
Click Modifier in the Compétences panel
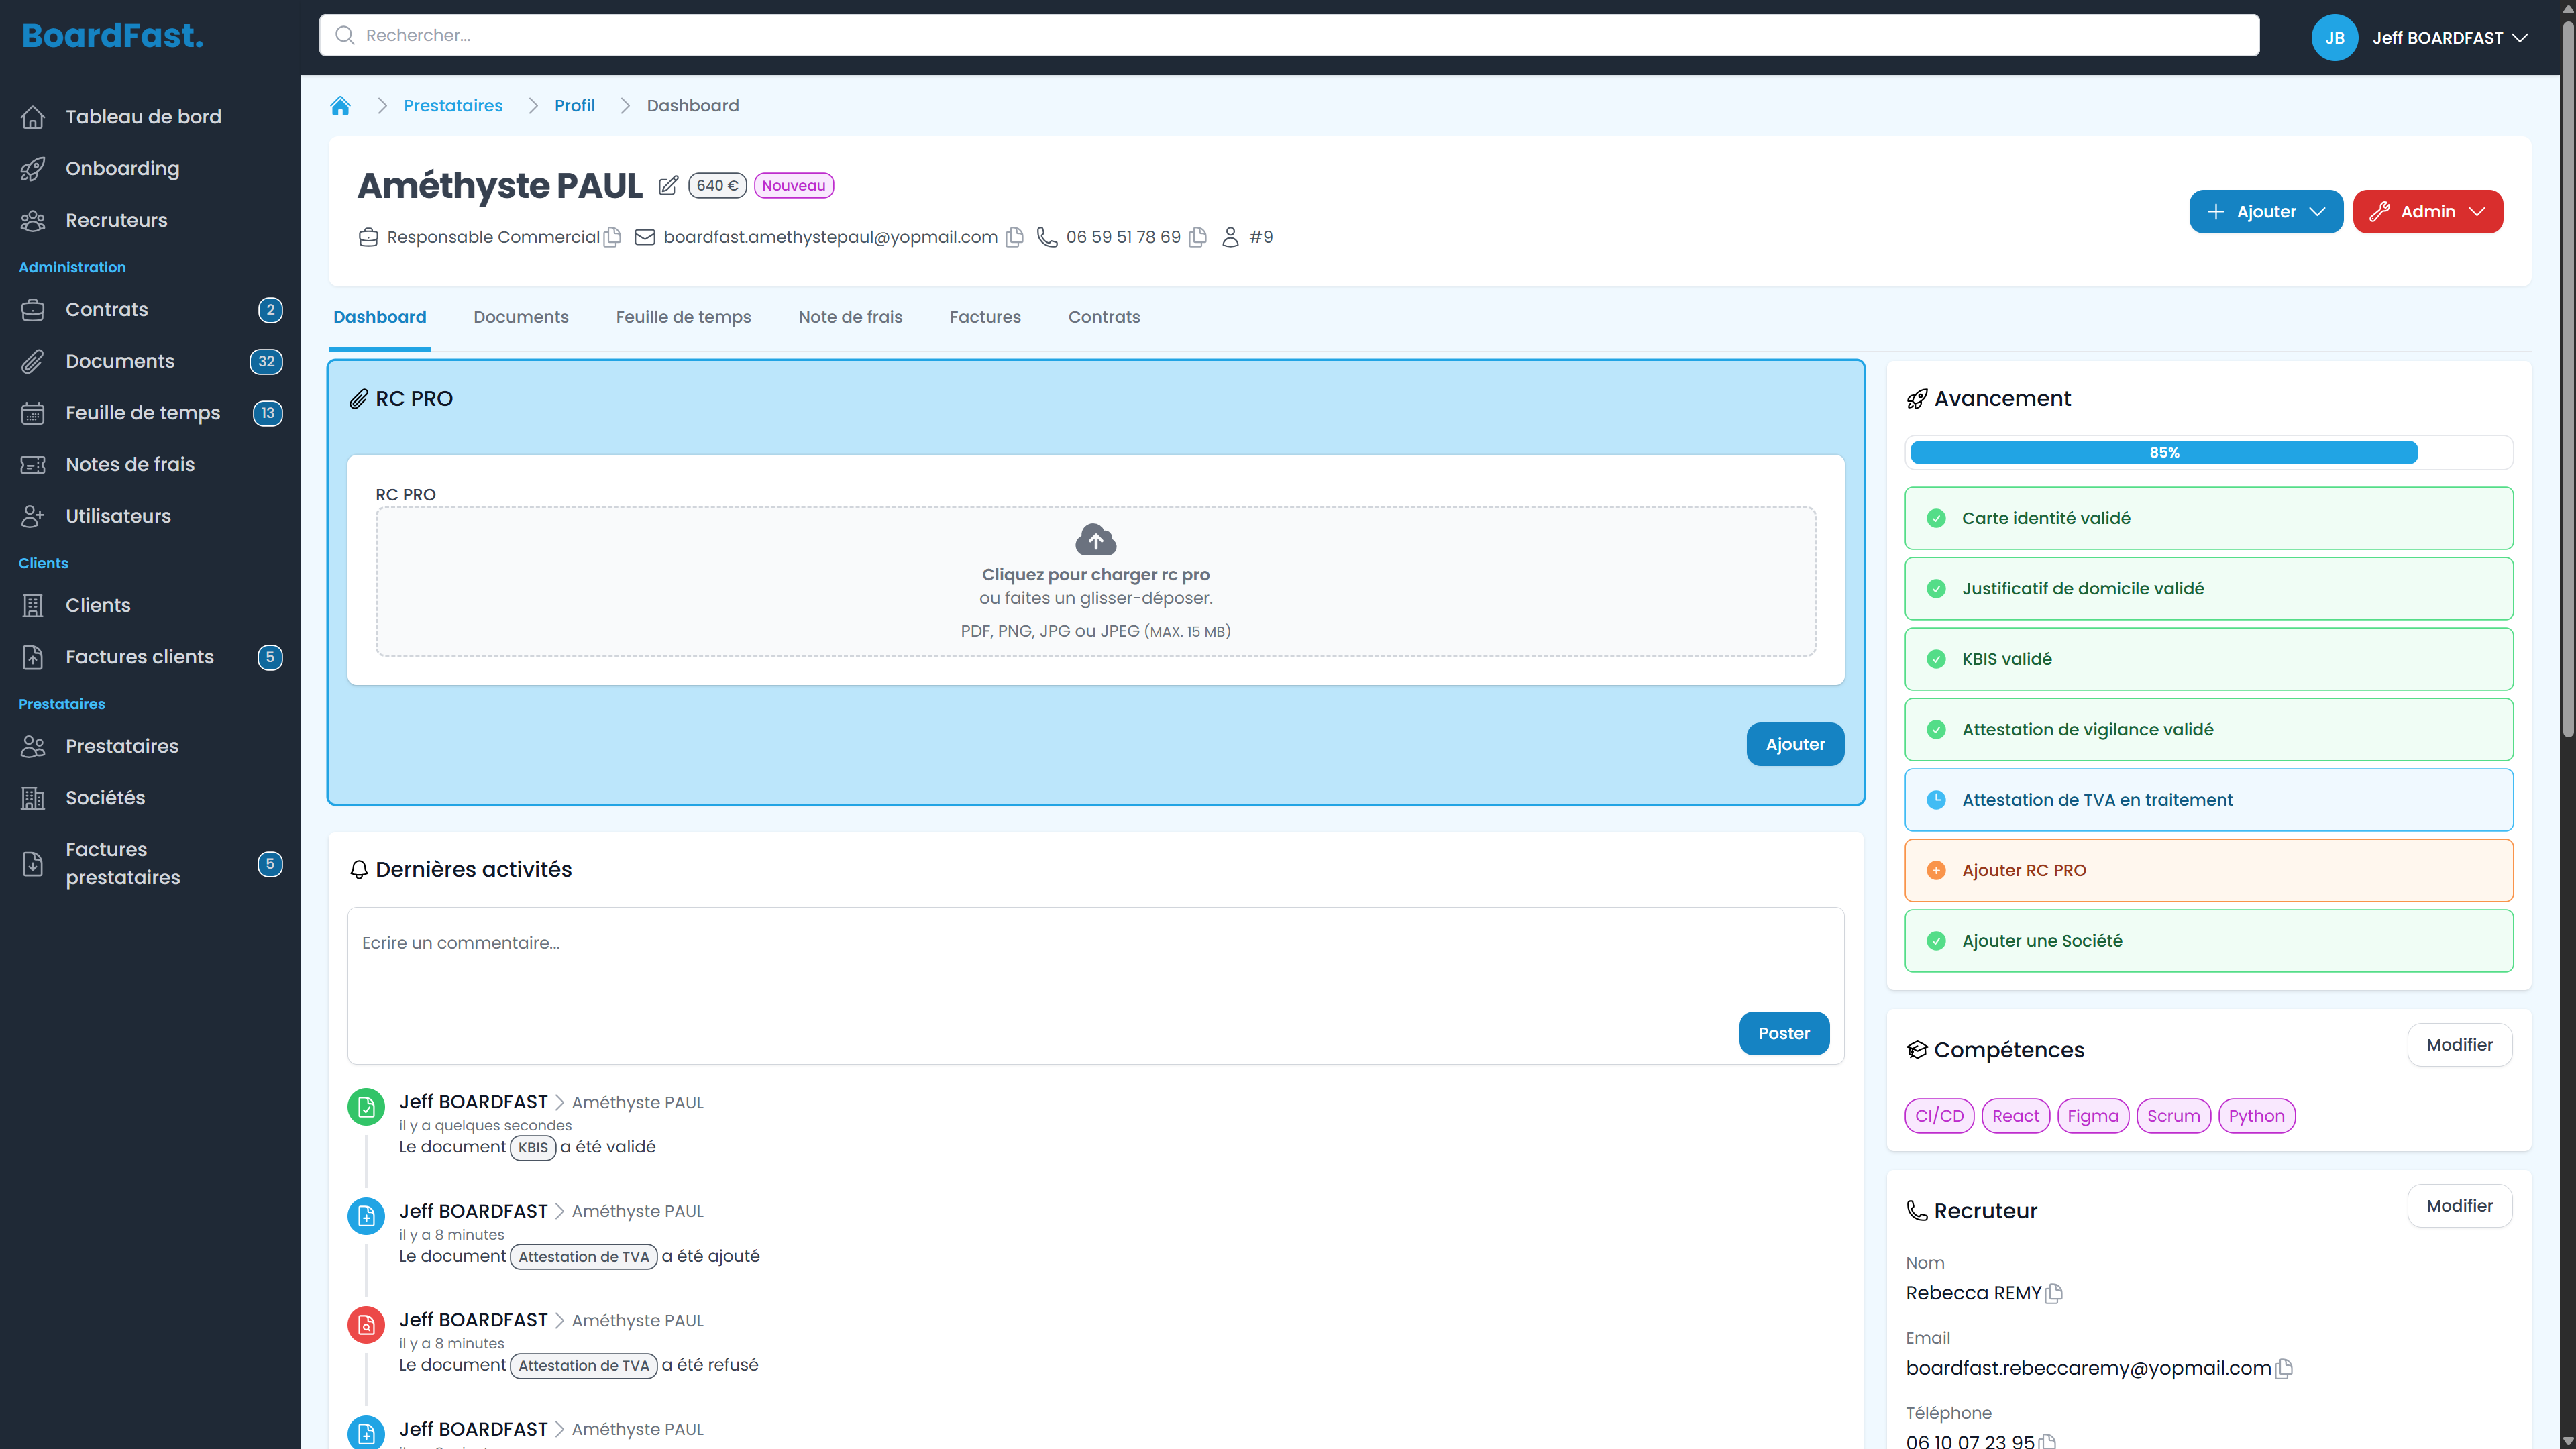coord(2459,1045)
